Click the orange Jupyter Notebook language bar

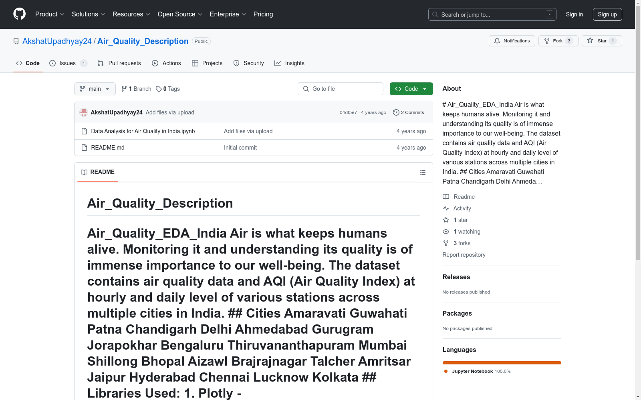(x=502, y=363)
